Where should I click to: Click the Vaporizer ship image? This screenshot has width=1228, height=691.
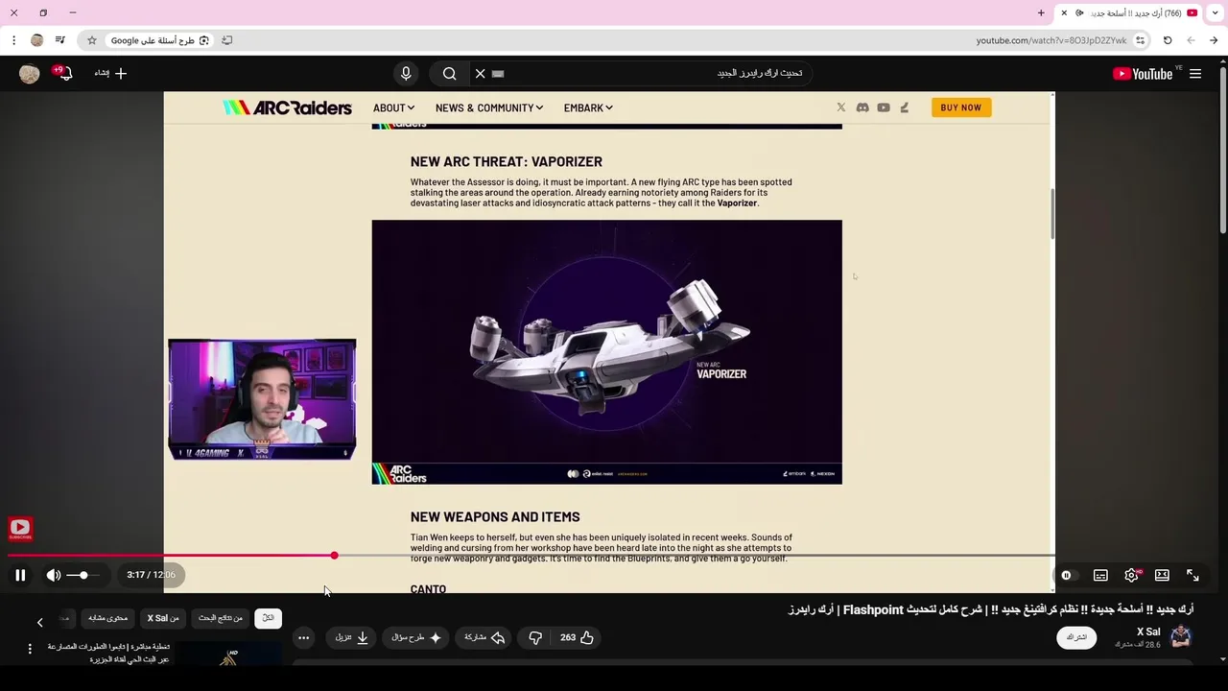pyautogui.click(x=607, y=351)
